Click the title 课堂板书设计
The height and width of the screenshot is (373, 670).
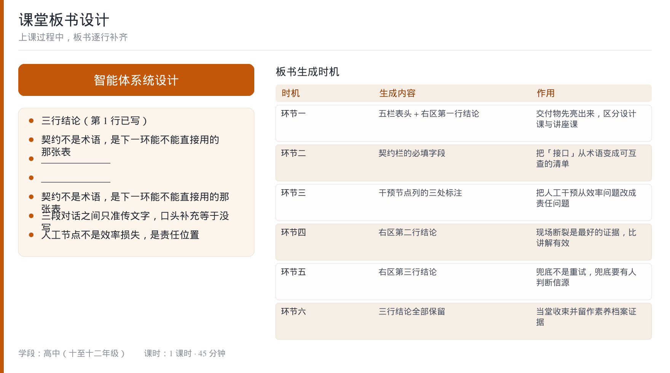tap(64, 20)
